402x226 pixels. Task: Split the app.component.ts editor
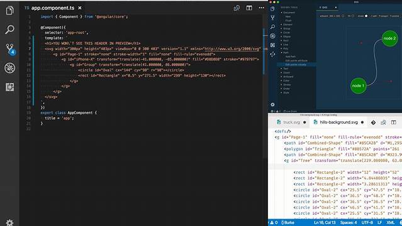point(249,8)
